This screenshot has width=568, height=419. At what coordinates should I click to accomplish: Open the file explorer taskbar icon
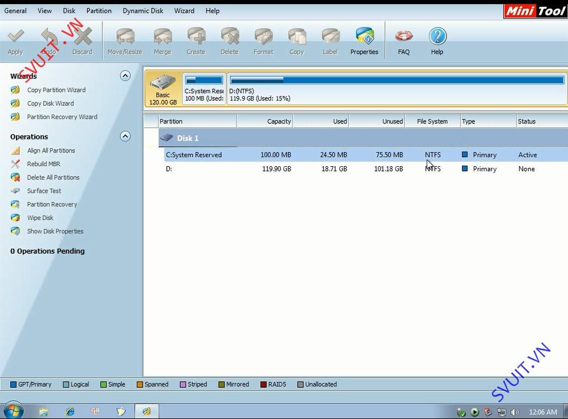click(44, 411)
